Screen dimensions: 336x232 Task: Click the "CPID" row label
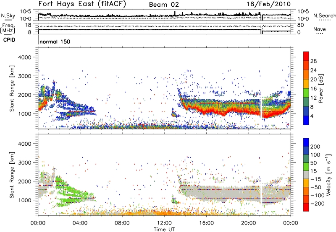9,40
